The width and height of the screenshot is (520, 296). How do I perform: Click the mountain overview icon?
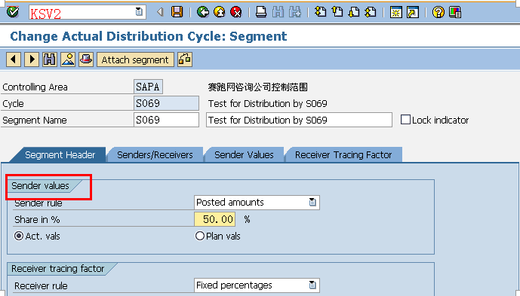click(68, 60)
